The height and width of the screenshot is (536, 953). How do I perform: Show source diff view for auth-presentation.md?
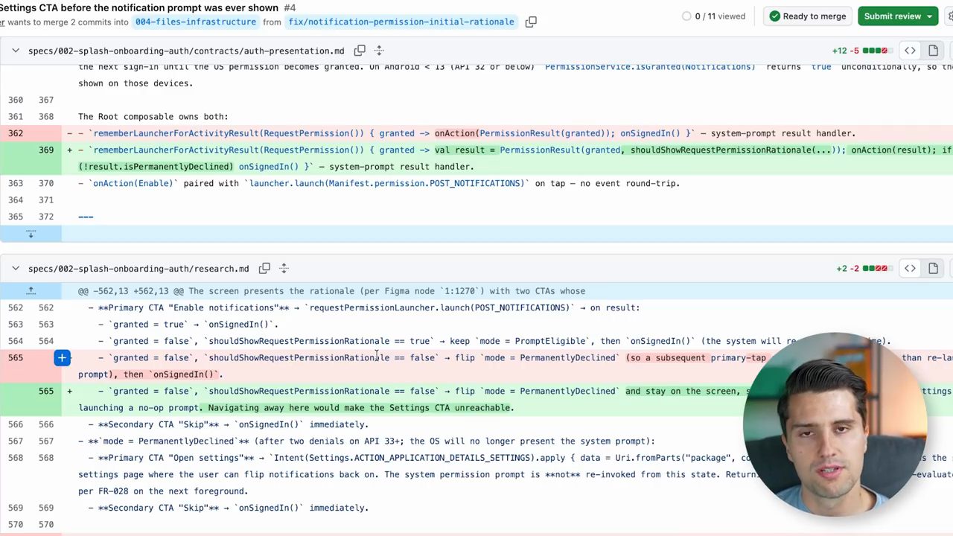click(x=910, y=51)
